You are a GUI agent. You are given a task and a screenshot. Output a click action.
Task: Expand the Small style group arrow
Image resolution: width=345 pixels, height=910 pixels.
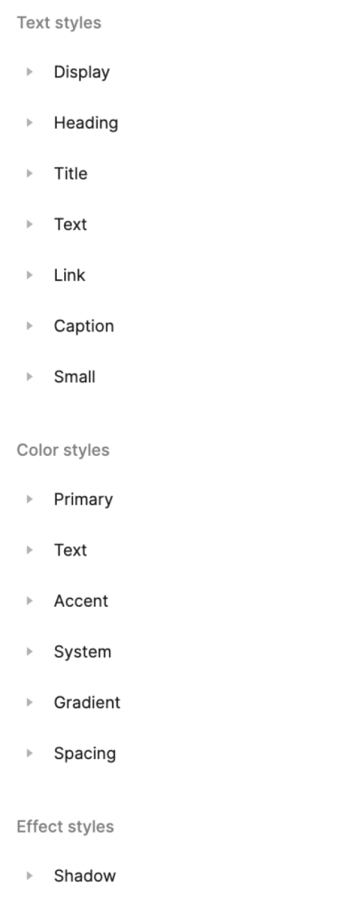point(29,377)
